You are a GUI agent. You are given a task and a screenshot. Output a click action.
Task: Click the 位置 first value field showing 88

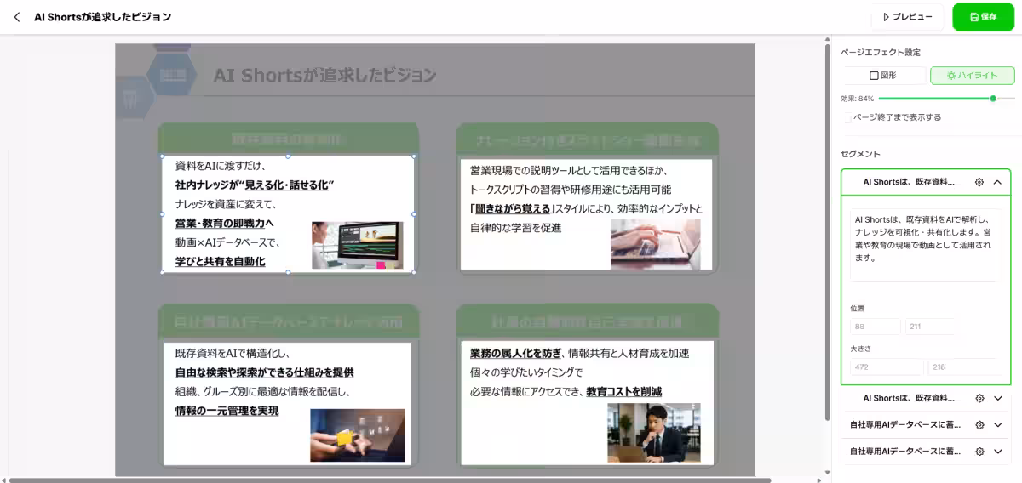875,327
